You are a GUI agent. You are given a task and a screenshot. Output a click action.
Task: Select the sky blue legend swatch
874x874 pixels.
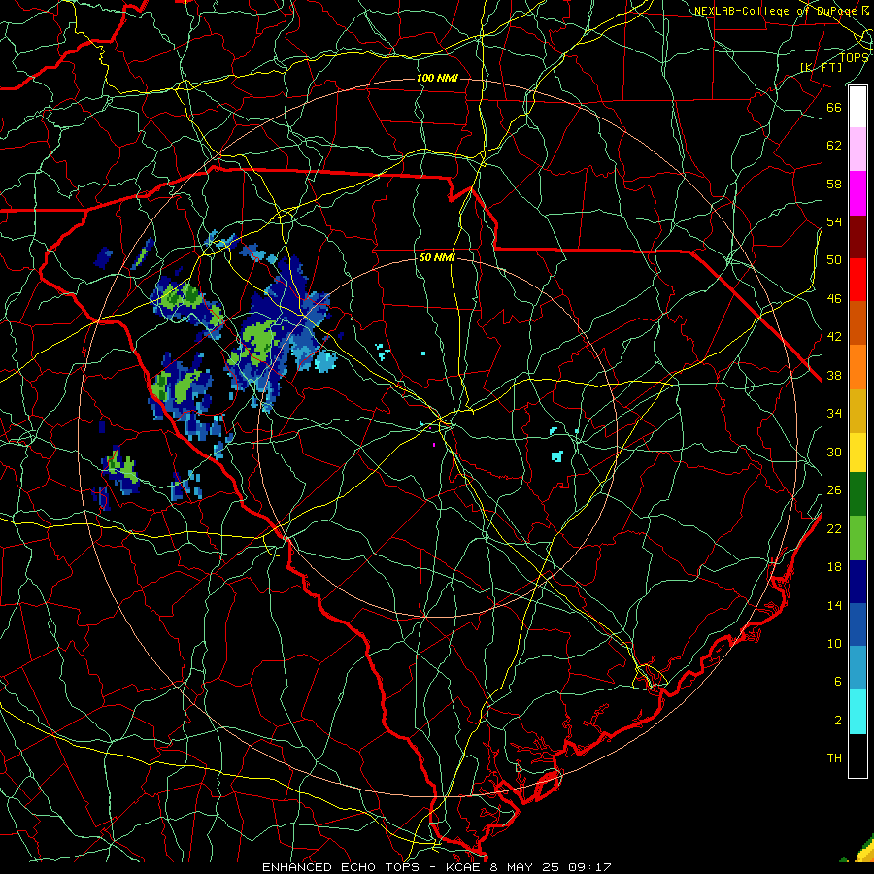857,668
